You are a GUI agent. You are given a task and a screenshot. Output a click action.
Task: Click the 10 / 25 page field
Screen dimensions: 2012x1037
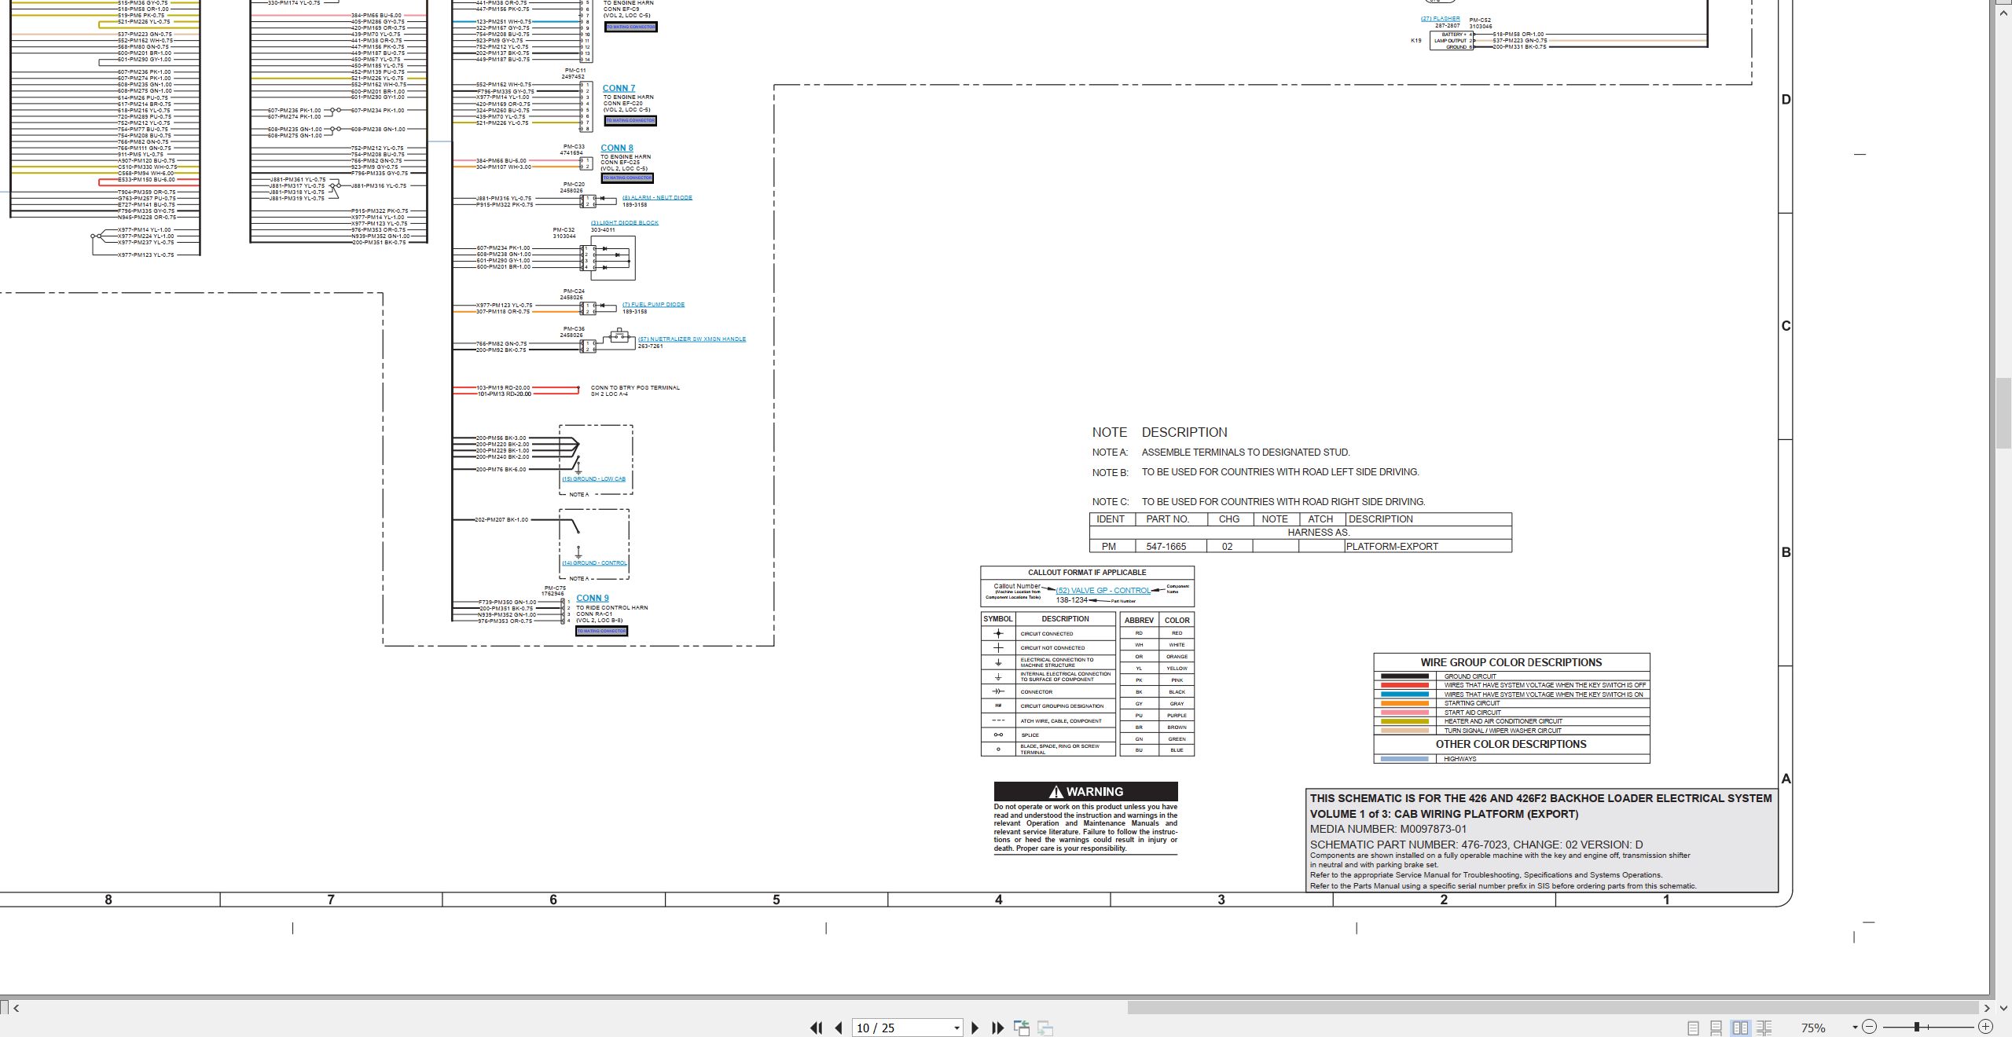[x=901, y=1028]
